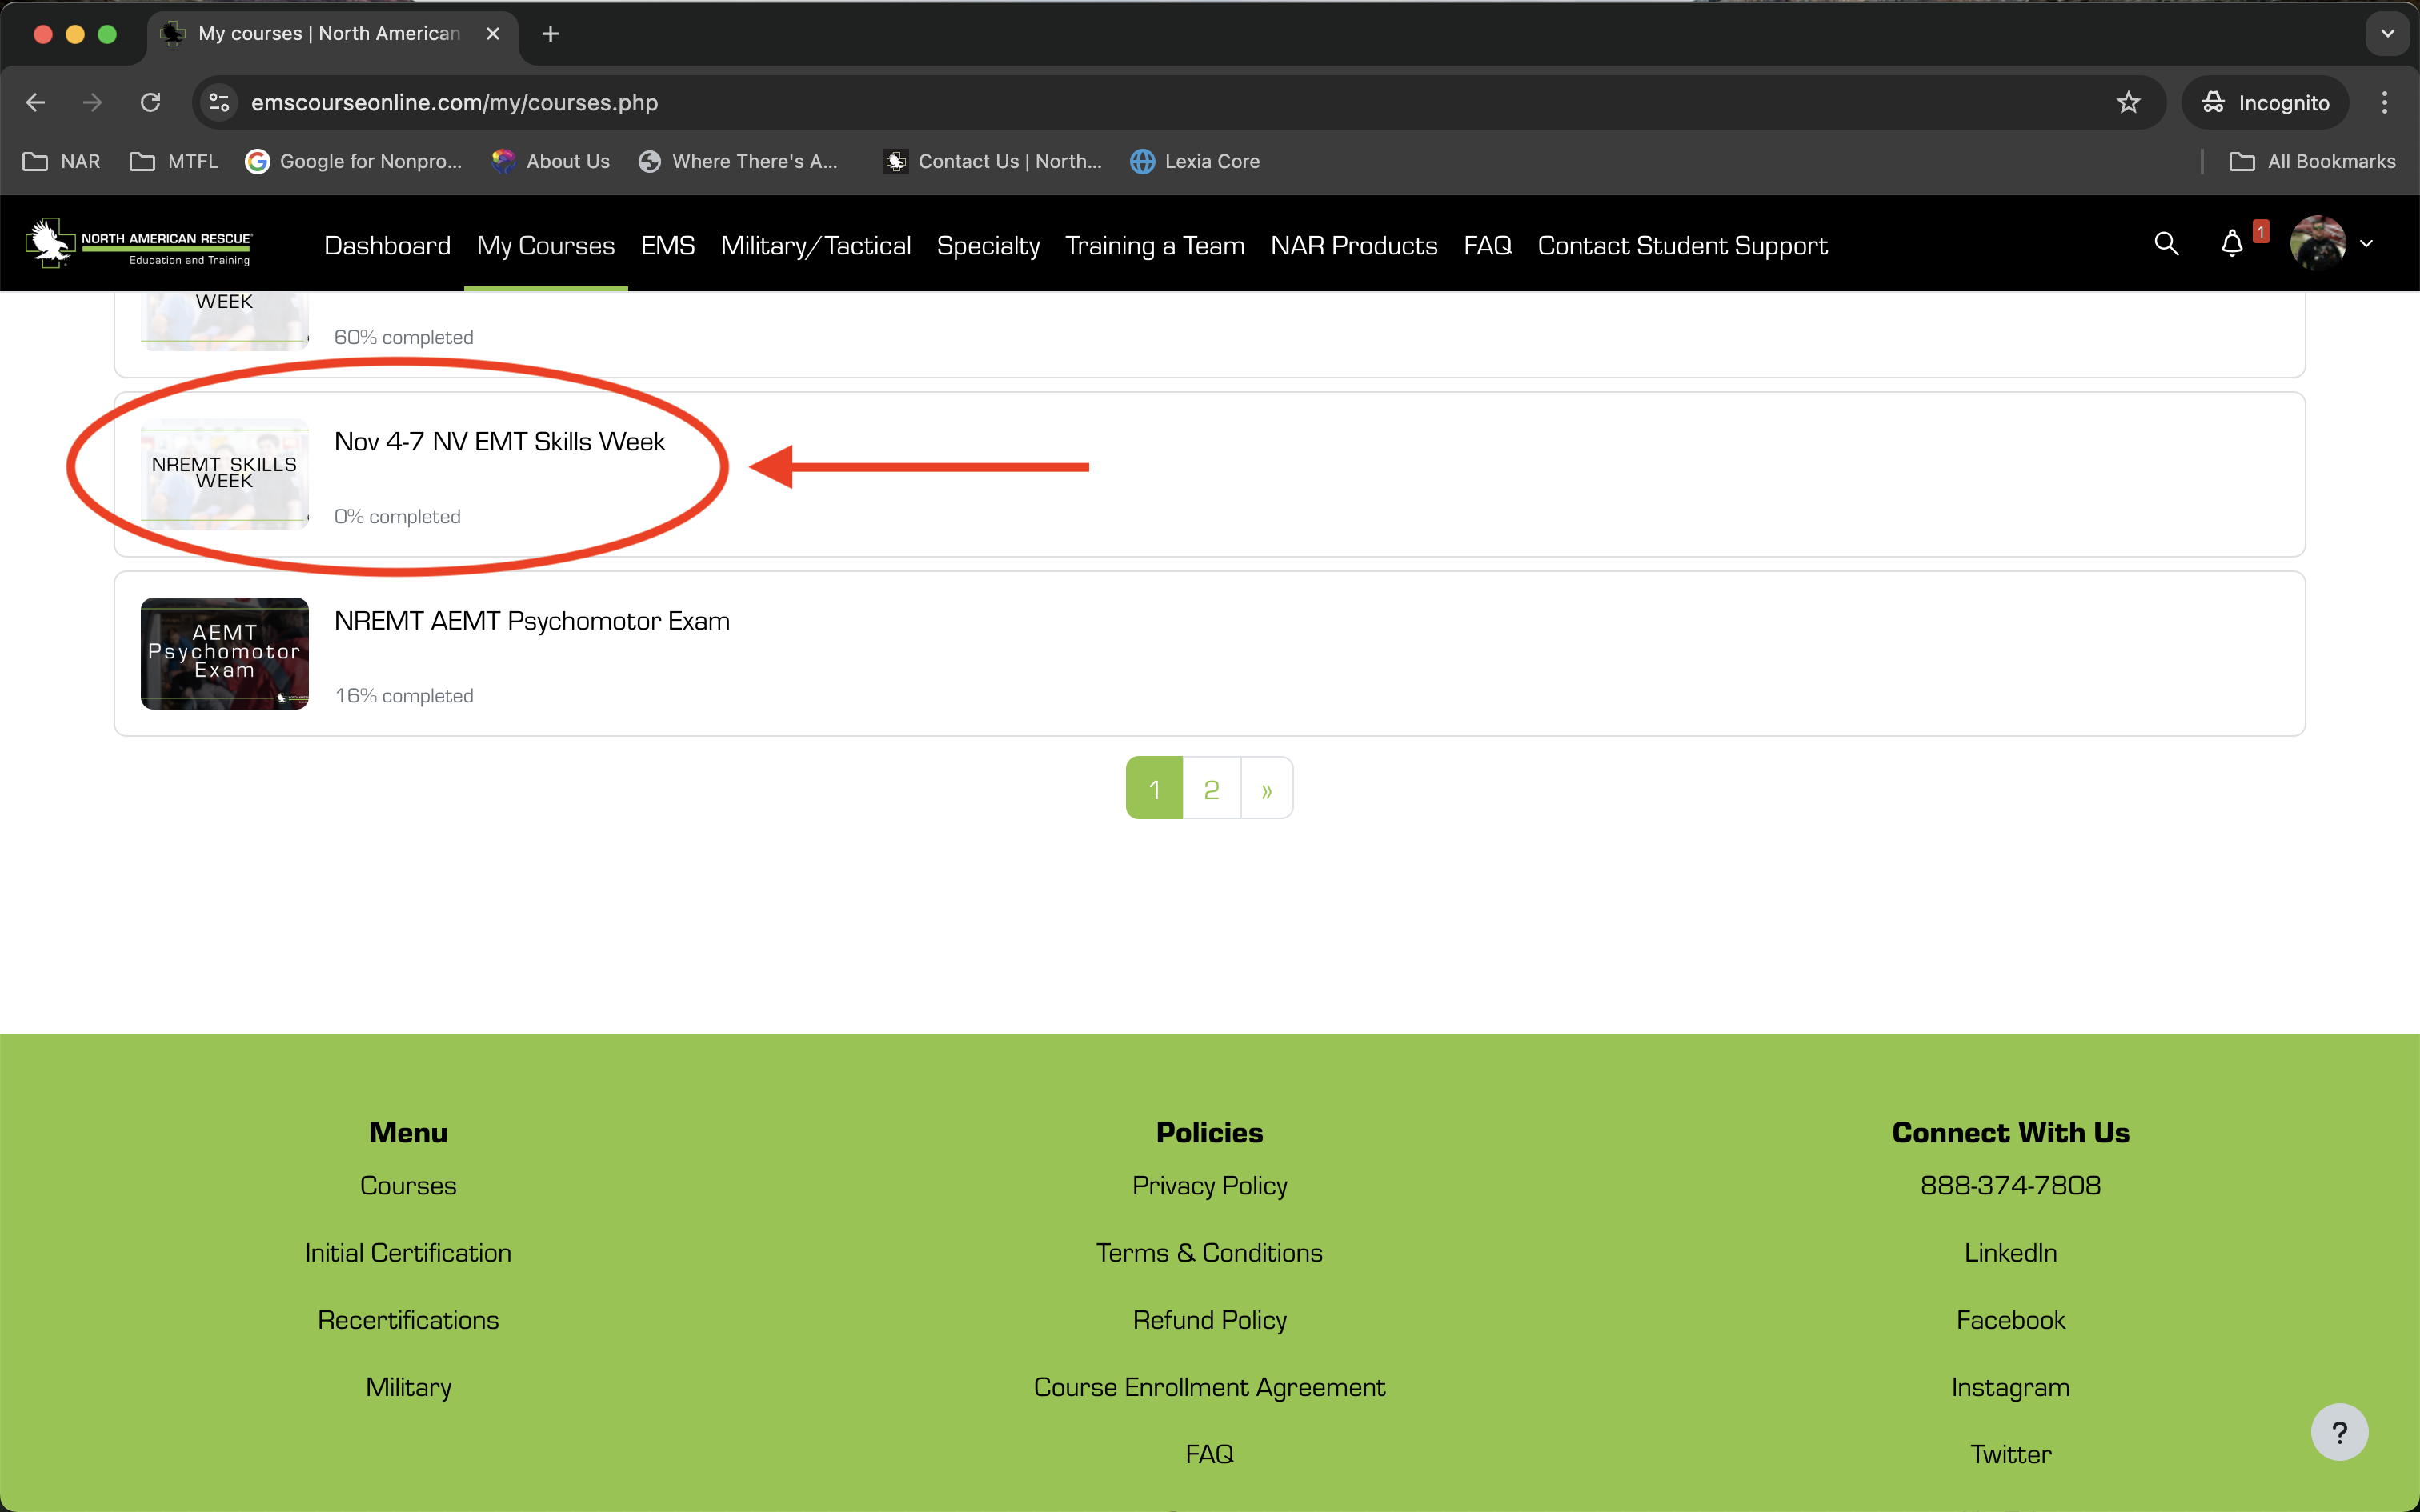Viewport: 2420px width, 1512px height.
Task: Open the Nov 4-7 NV EMT Skills Week course
Action: point(499,441)
